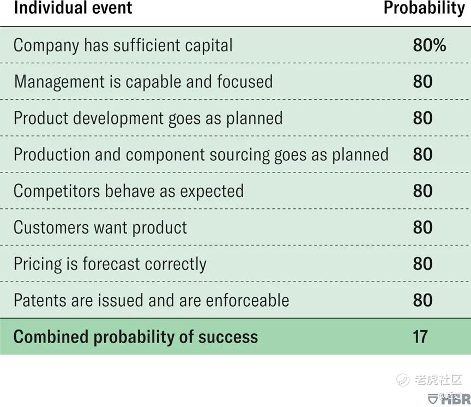Screen dimensions: 471x407
Task: Click the watermark icon beside 老虎社区
Action: 402,380
